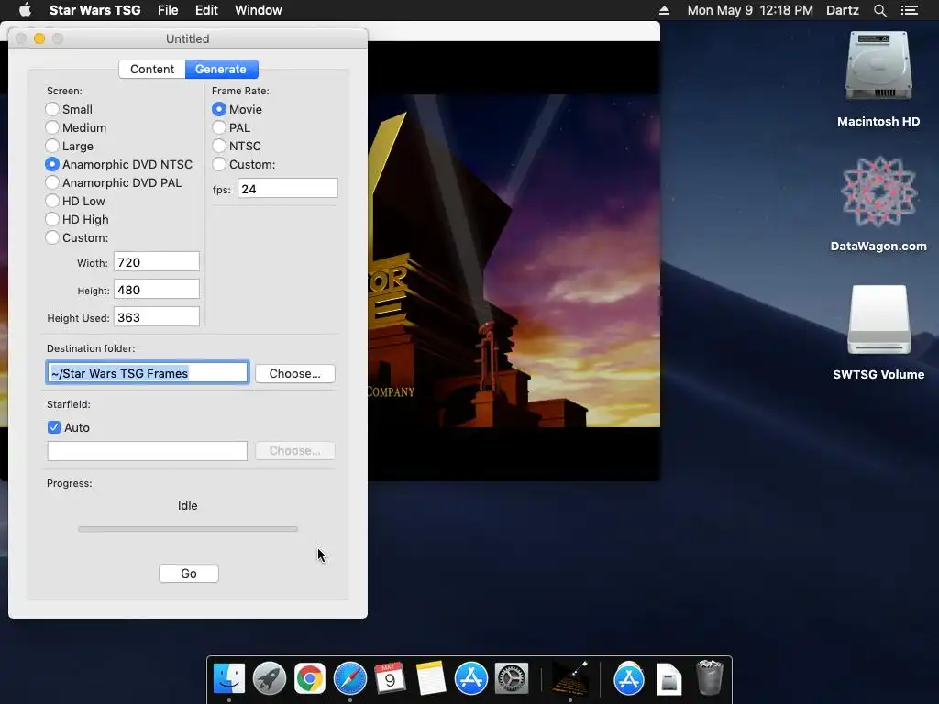This screenshot has width=939, height=704.
Task: Uncheck the Auto starfield checkbox
Action: tap(54, 427)
